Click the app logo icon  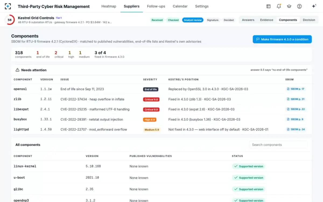click(8, 6)
